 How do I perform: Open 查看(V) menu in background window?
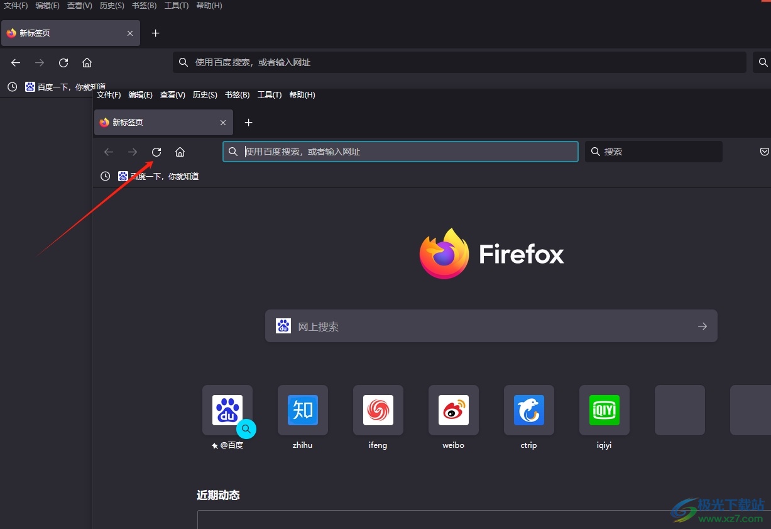[x=80, y=6]
